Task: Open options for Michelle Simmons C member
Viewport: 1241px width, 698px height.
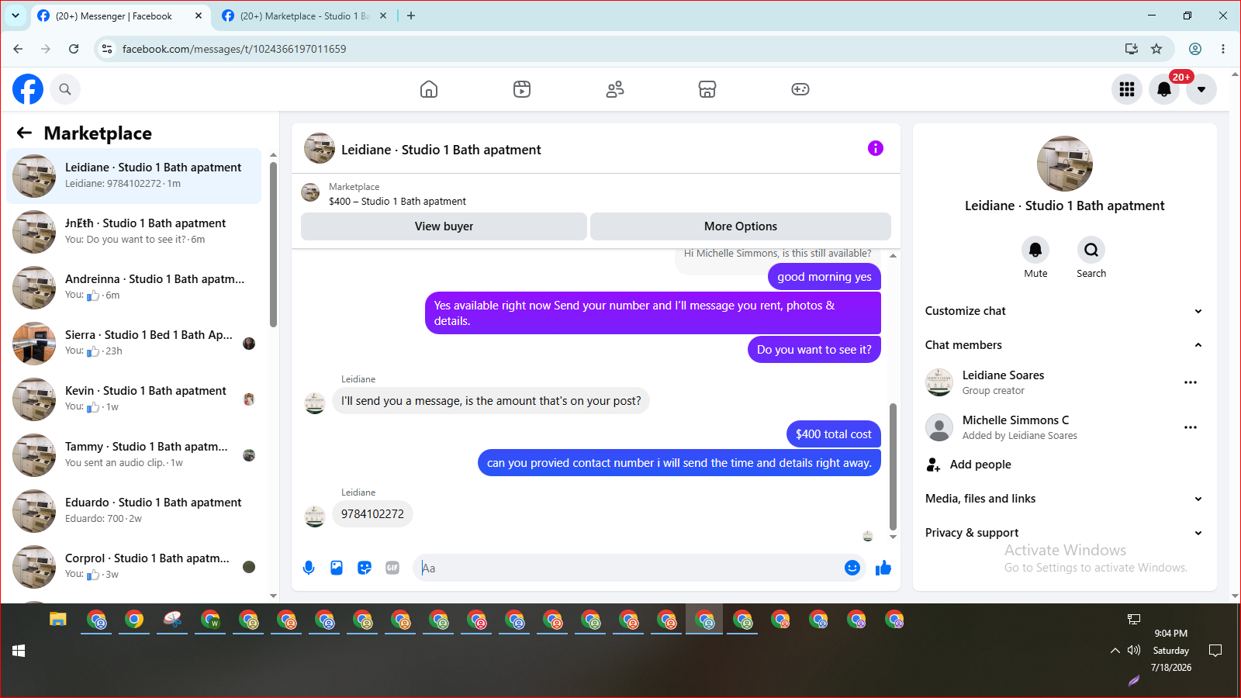Action: click(1191, 427)
